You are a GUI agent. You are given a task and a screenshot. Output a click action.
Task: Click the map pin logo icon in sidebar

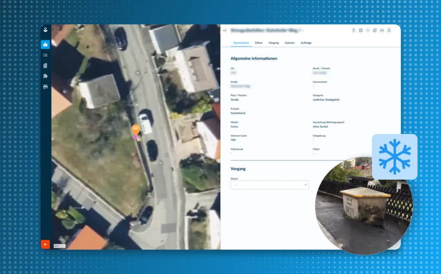pos(45,30)
